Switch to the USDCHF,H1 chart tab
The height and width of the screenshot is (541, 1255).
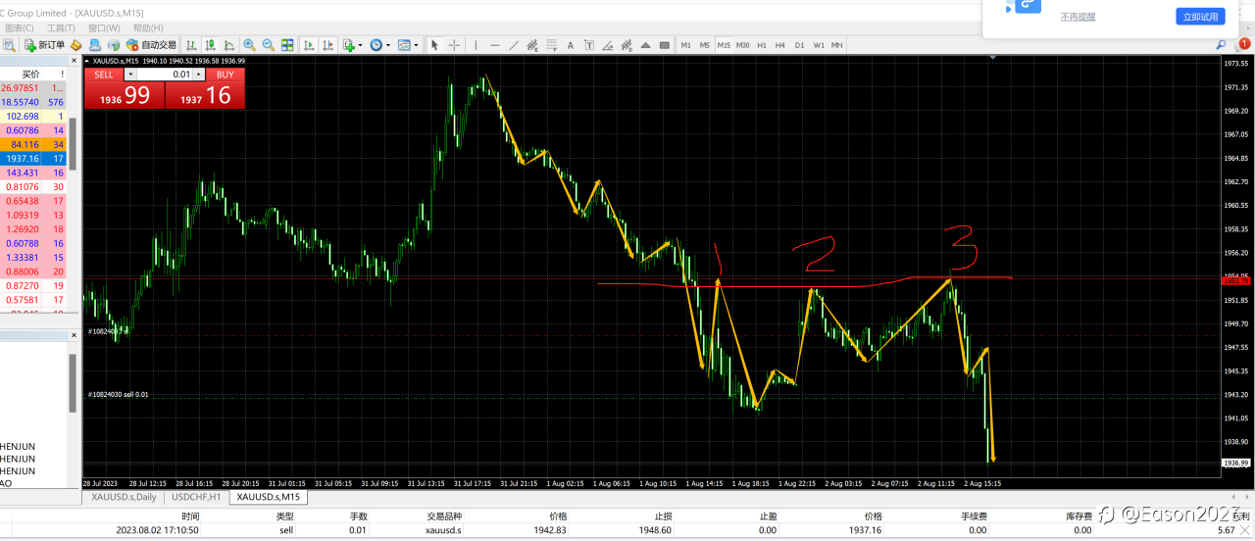pos(193,497)
